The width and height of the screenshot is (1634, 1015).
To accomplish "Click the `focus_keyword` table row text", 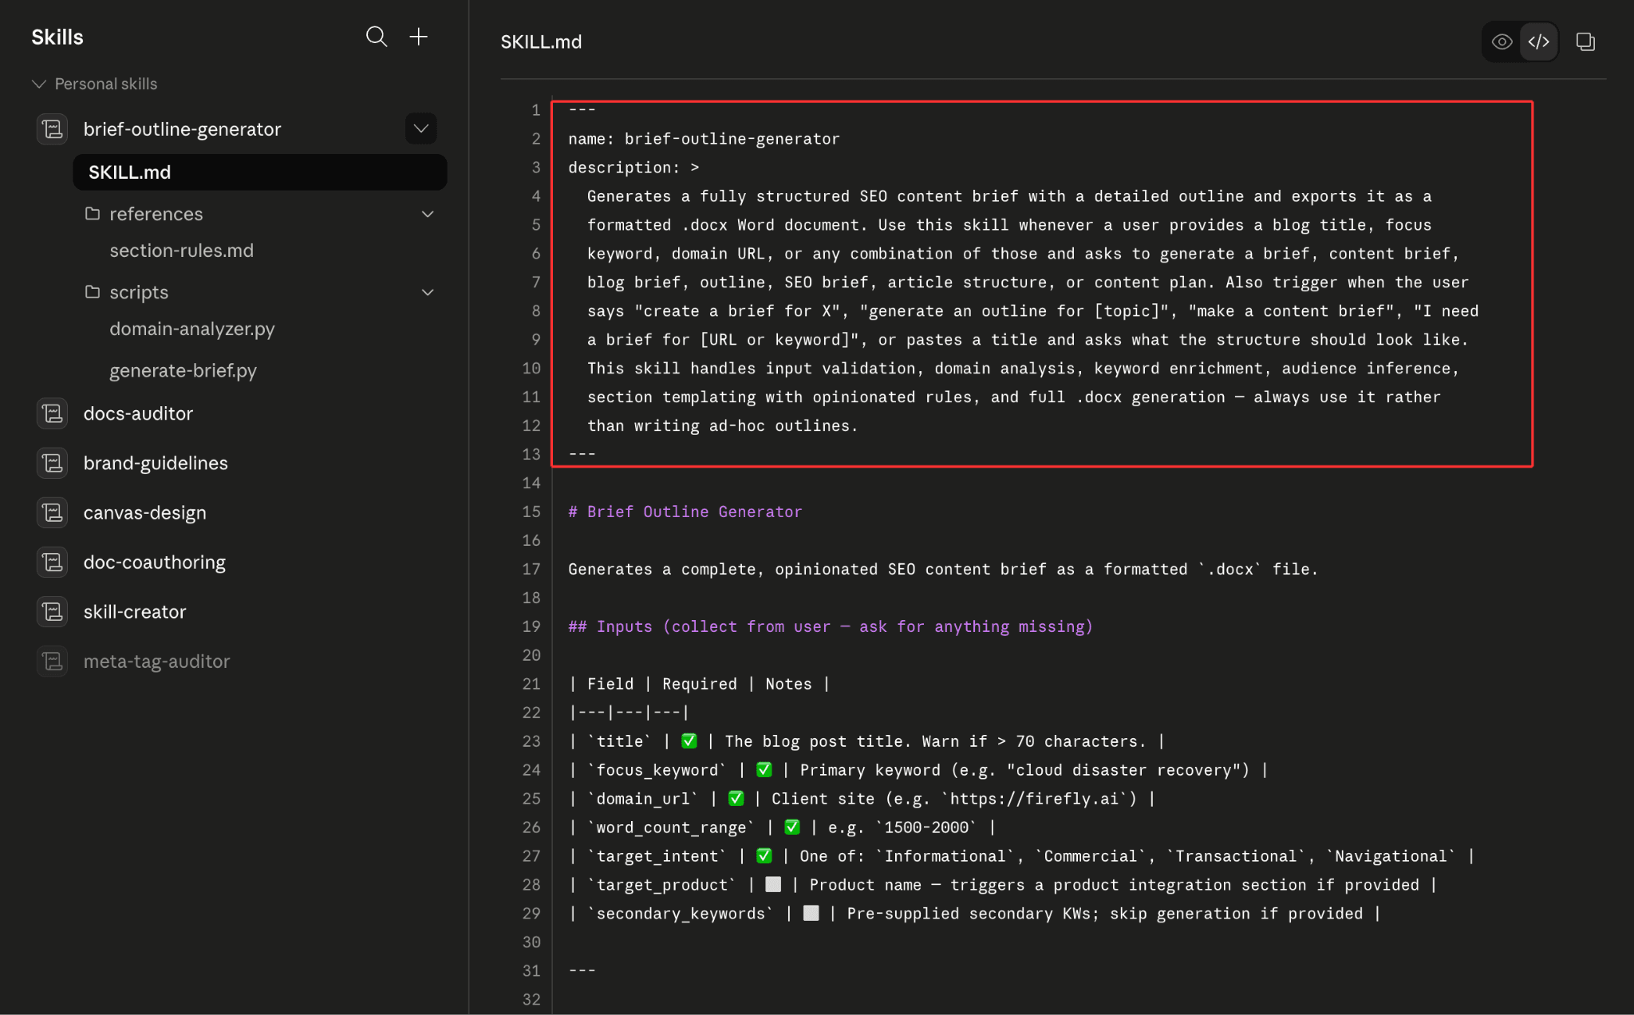I will point(918,770).
